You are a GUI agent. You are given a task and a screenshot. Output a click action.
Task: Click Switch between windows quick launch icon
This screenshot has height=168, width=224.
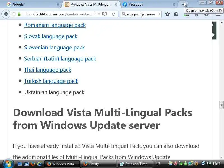[26, 164]
